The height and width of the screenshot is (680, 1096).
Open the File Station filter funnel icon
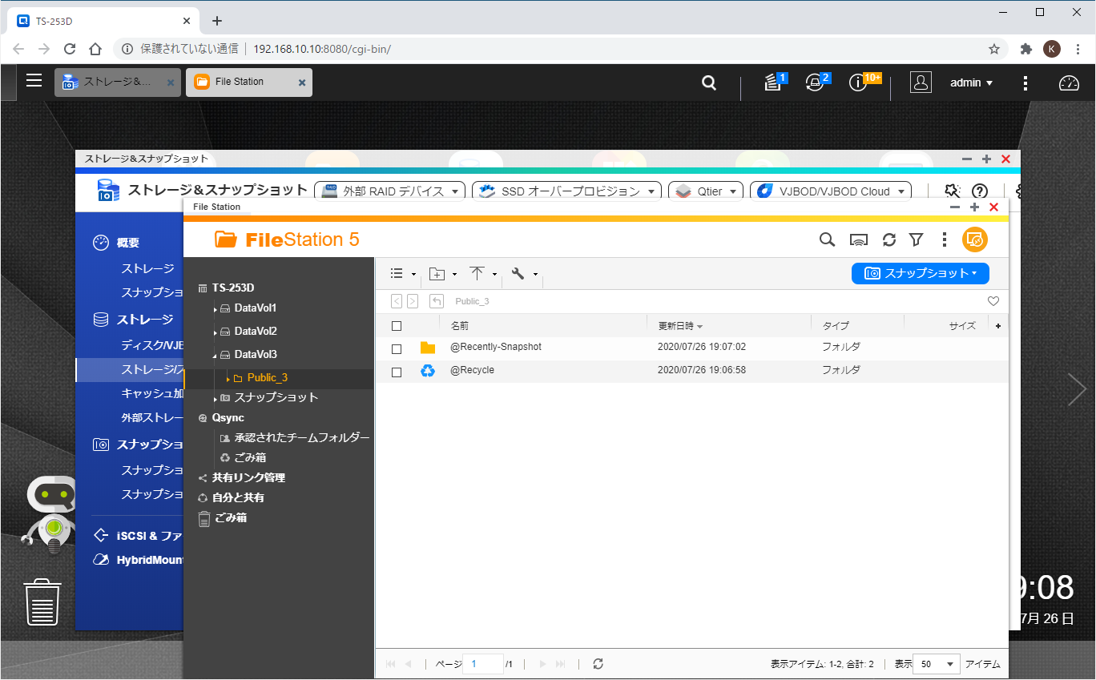point(917,239)
